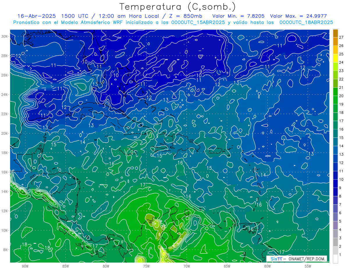Click the 22 label on the color scale
Image resolution: width=349 pixels, height=270 pixels.
point(341,79)
